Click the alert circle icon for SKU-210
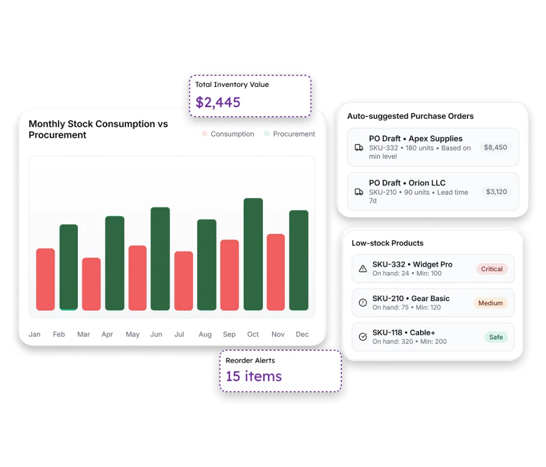The image size is (546, 467). [x=363, y=303]
